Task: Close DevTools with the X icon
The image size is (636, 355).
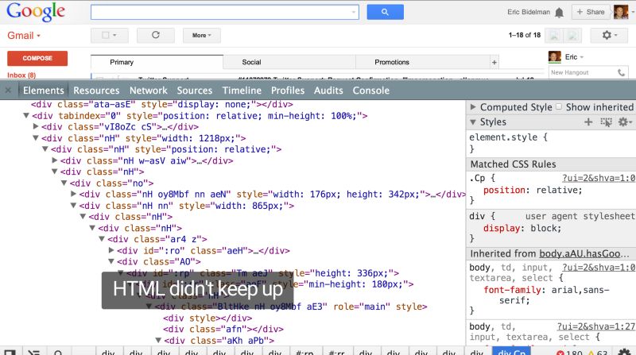Action: coord(8,90)
